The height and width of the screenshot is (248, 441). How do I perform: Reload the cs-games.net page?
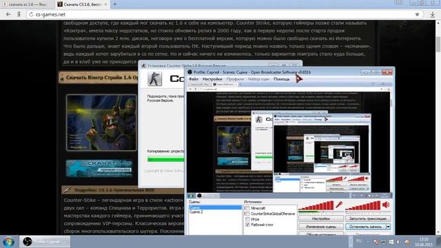coord(31,14)
